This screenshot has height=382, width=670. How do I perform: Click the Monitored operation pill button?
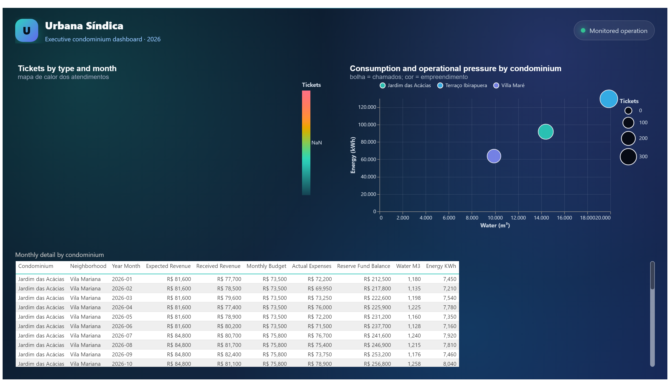614,30
